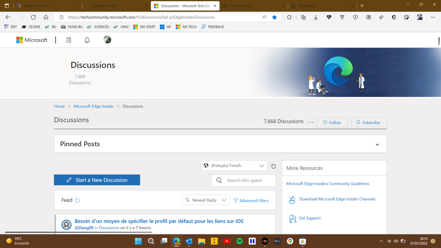
Task: Open YouTube from the taskbar
Action: 227,241
